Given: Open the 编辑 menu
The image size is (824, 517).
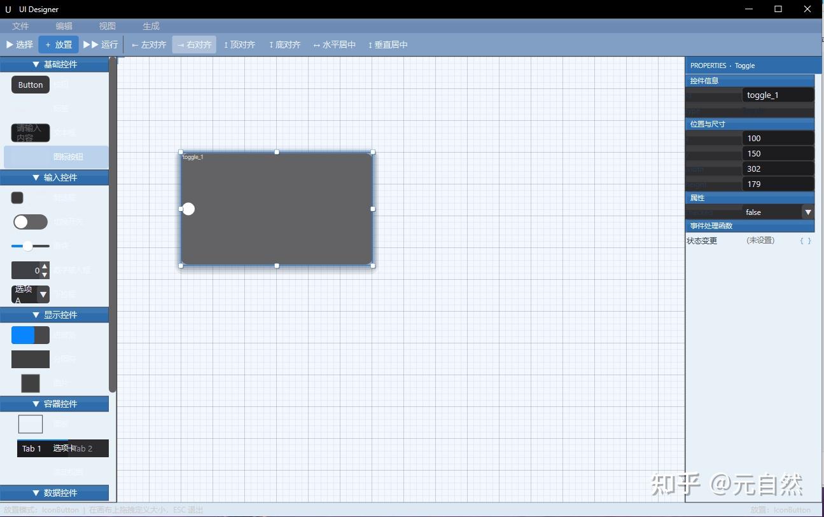Looking at the screenshot, I should click(x=64, y=26).
